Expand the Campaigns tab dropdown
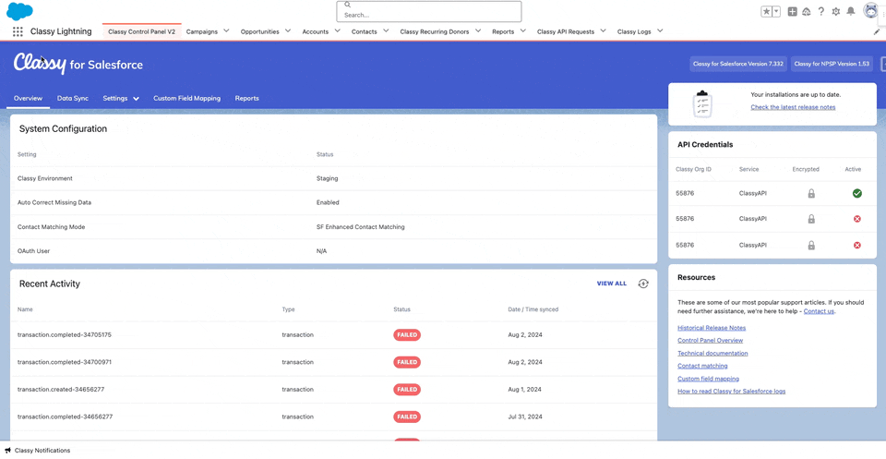 click(227, 31)
